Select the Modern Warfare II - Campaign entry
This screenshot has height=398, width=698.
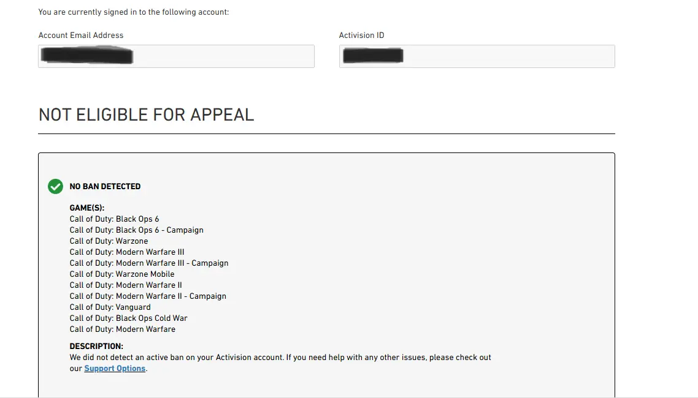click(148, 296)
